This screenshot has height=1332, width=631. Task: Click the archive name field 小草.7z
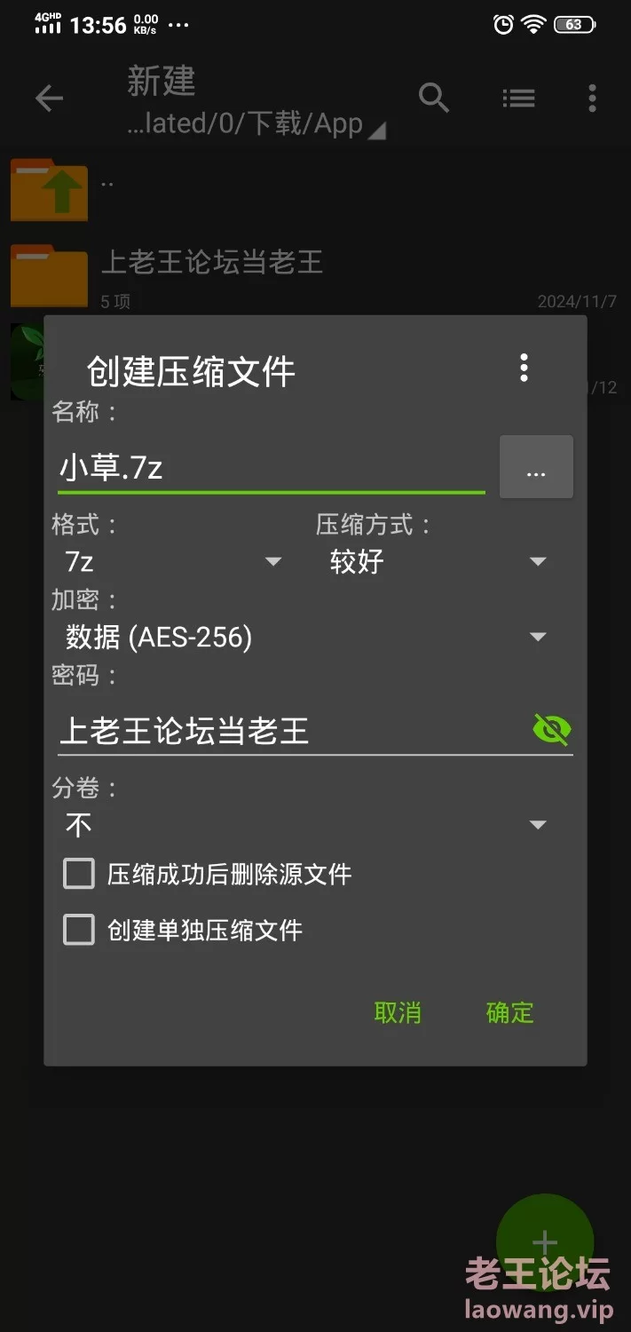point(271,467)
